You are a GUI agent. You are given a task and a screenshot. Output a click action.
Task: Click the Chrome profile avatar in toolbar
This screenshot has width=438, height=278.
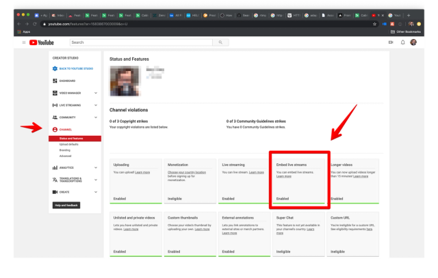[x=411, y=24]
